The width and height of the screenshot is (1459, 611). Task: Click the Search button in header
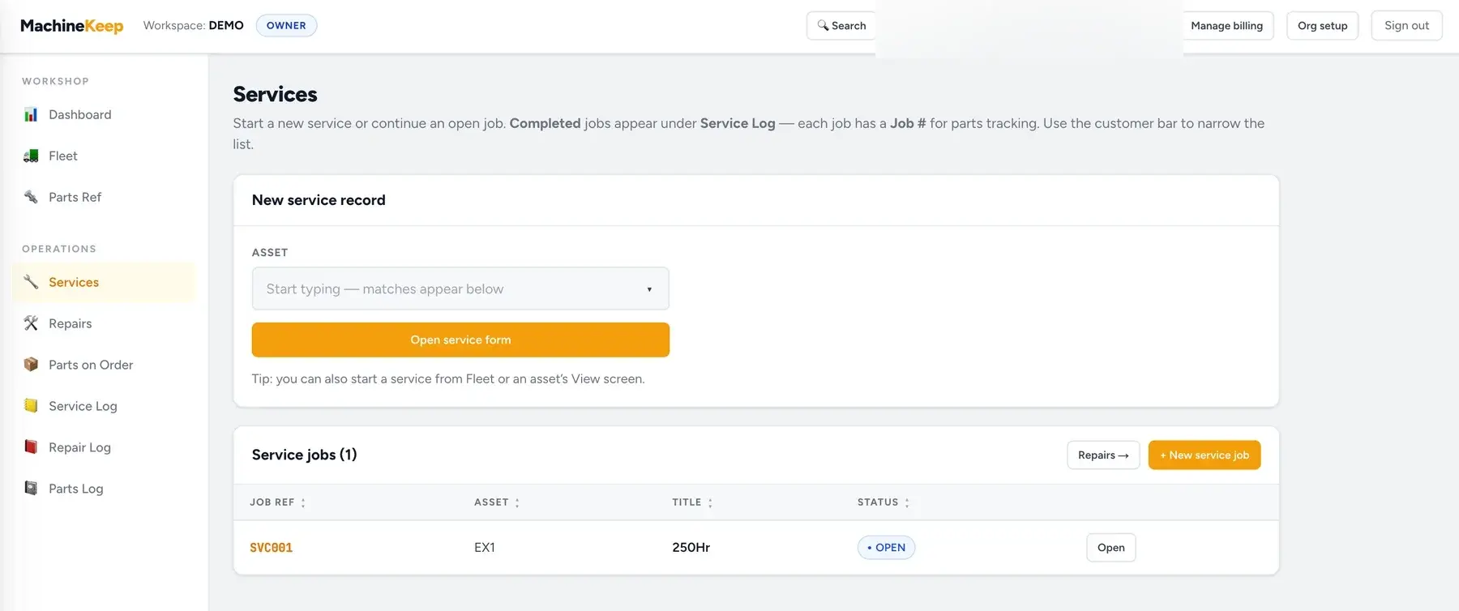841,26
